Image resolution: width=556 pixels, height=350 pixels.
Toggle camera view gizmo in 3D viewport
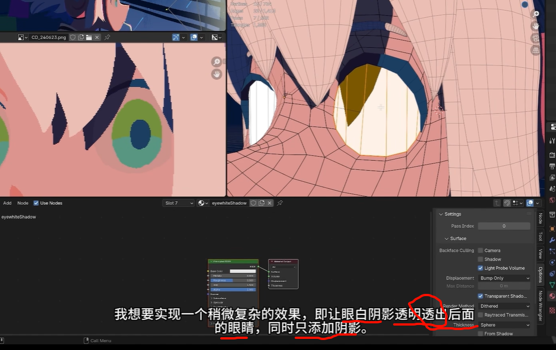pyautogui.click(x=536, y=38)
